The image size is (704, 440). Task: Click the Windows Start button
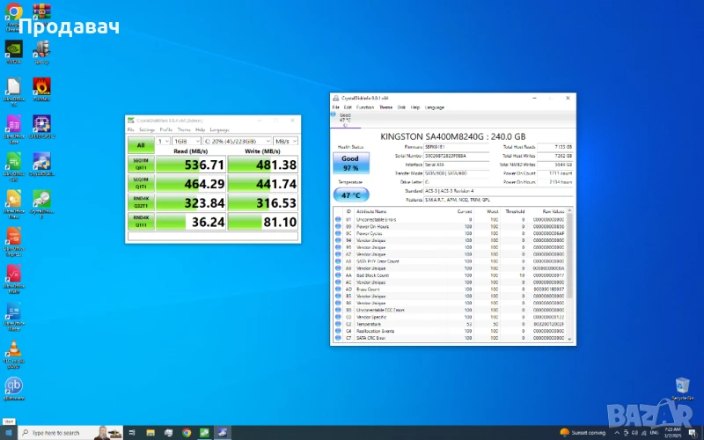click(x=9, y=432)
